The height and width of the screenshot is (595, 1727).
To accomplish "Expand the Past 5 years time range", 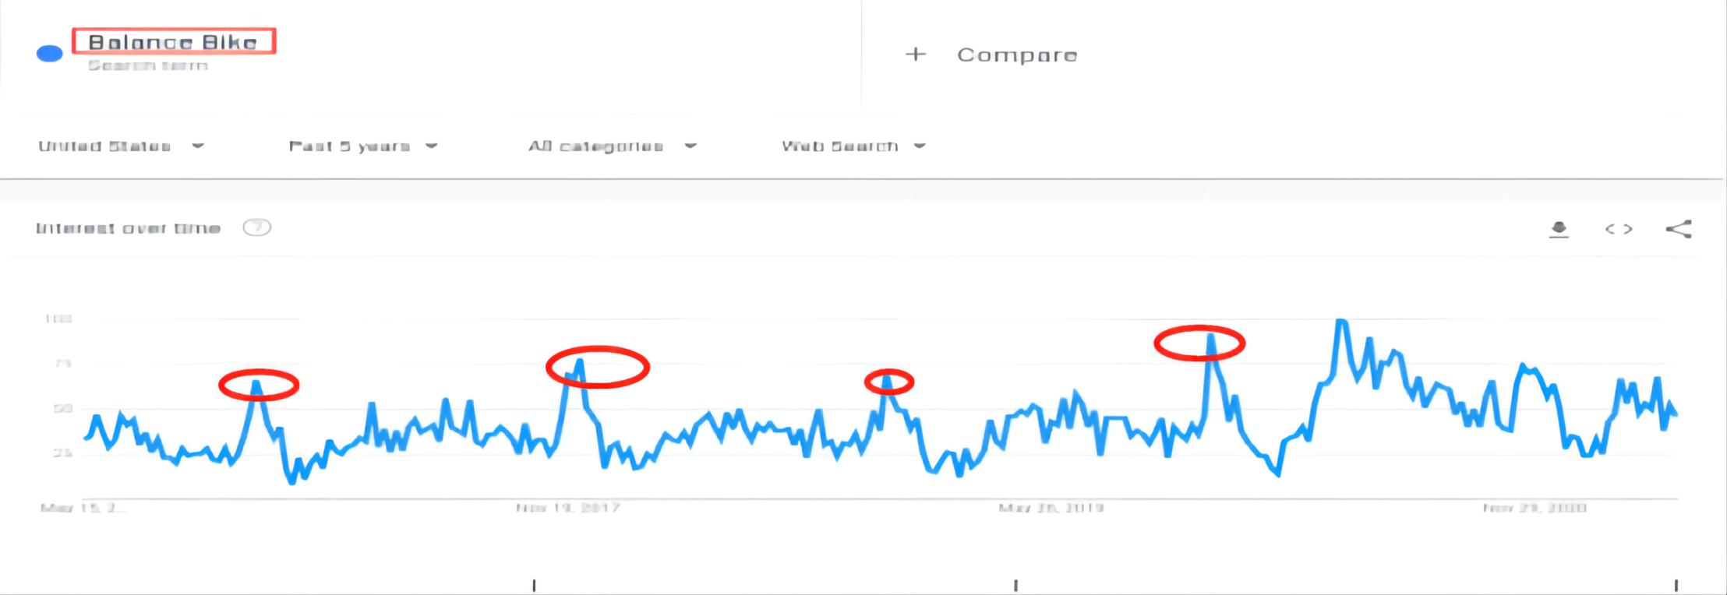I will pos(362,146).
